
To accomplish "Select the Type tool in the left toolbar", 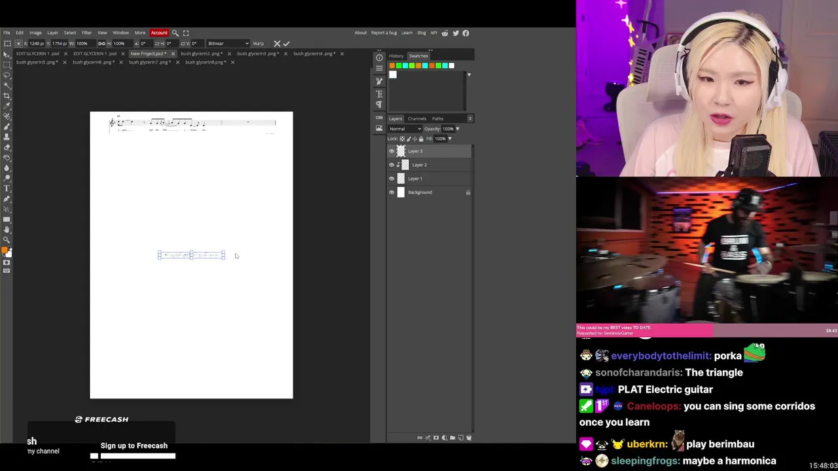I will (7, 188).
